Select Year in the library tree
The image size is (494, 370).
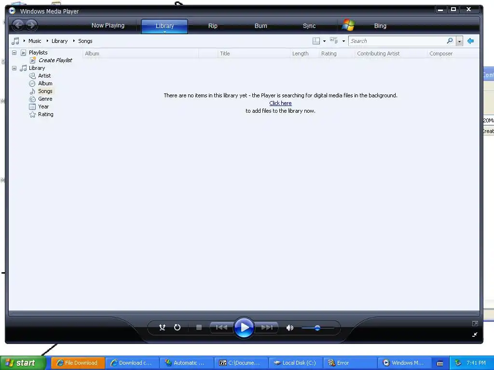43,106
